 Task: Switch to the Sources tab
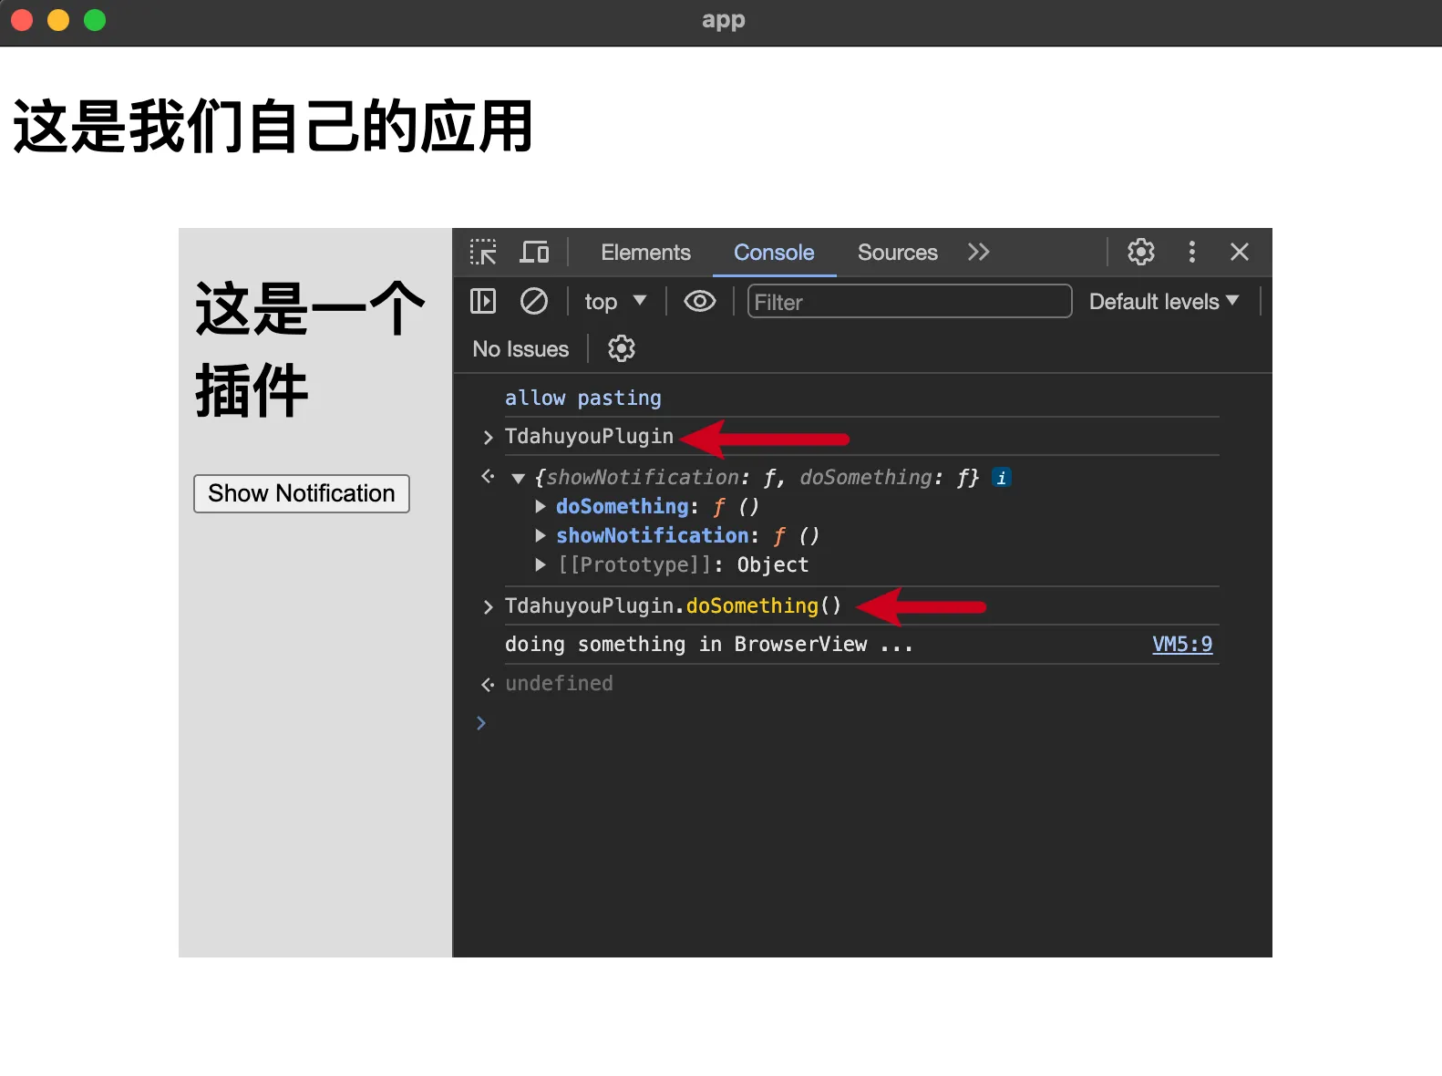click(897, 253)
